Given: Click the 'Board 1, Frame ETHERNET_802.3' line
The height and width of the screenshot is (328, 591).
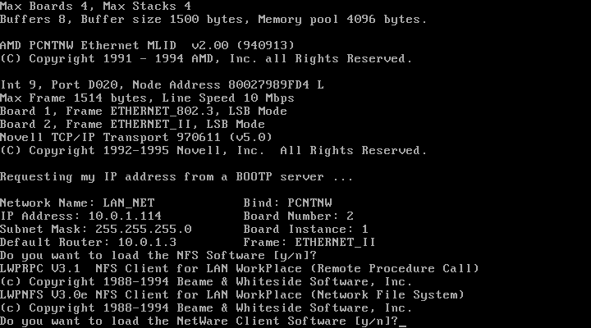Looking at the screenshot, I should click(x=144, y=112).
